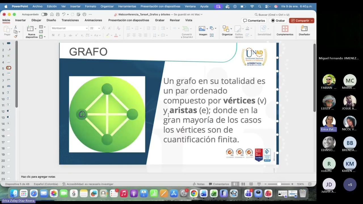363x204 pixels.
Task: Open the Animaciones ribbon tab
Action: click(93, 20)
